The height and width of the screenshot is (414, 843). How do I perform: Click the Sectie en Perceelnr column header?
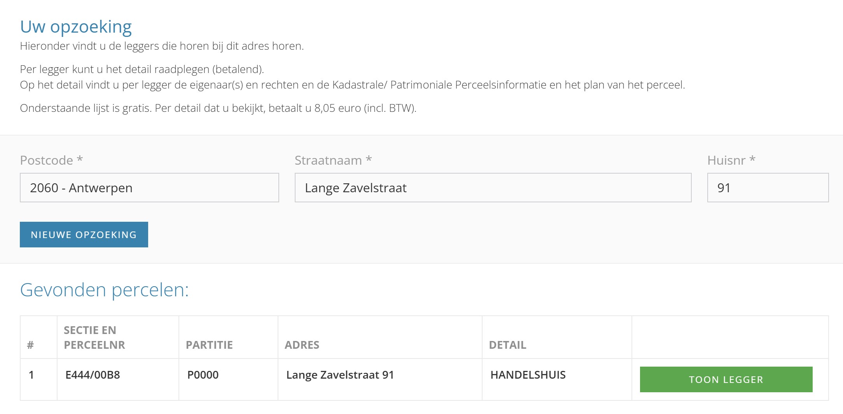94,337
